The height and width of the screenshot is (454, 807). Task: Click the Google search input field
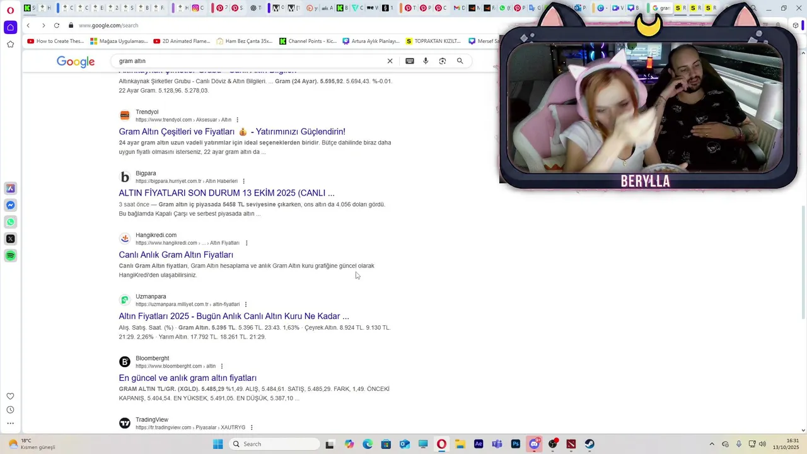point(249,61)
